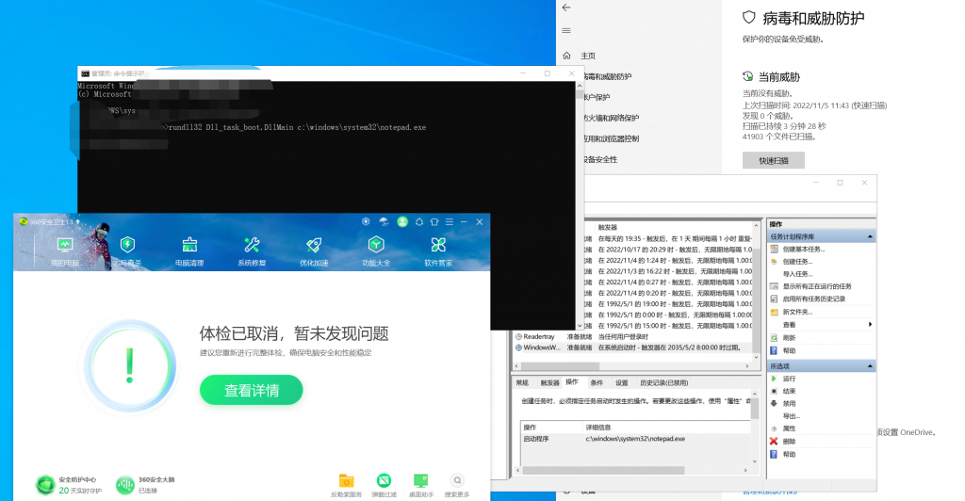Switch to 常规 tab in task details
The image size is (965, 501).
pyautogui.click(x=522, y=383)
